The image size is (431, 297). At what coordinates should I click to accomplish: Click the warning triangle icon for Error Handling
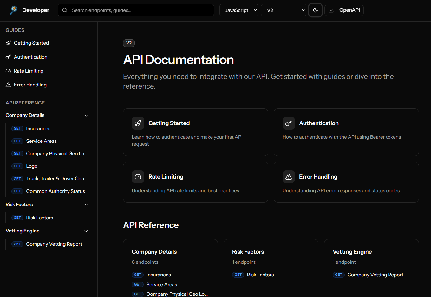289,176
